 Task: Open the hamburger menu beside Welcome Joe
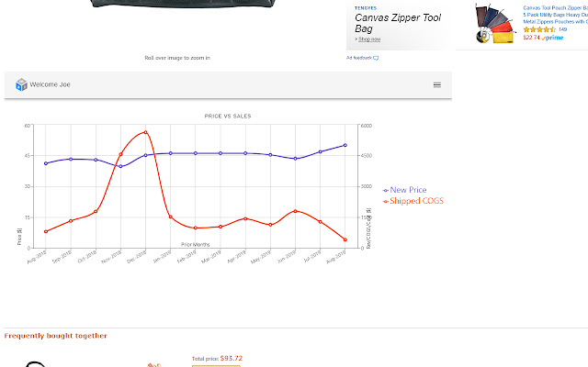pos(437,85)
